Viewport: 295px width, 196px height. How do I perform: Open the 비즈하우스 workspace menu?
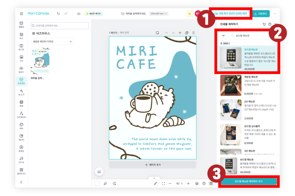point(41,33)
